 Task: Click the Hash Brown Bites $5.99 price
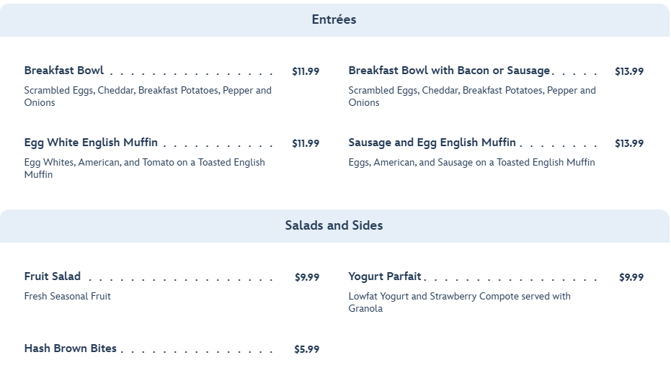pyautogui.click(x=307, y=349)
